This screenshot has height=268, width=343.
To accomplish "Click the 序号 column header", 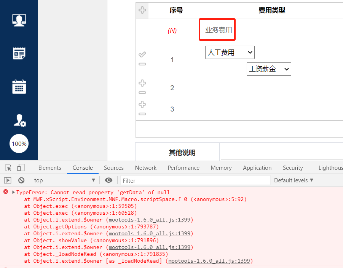I will 176,10.
